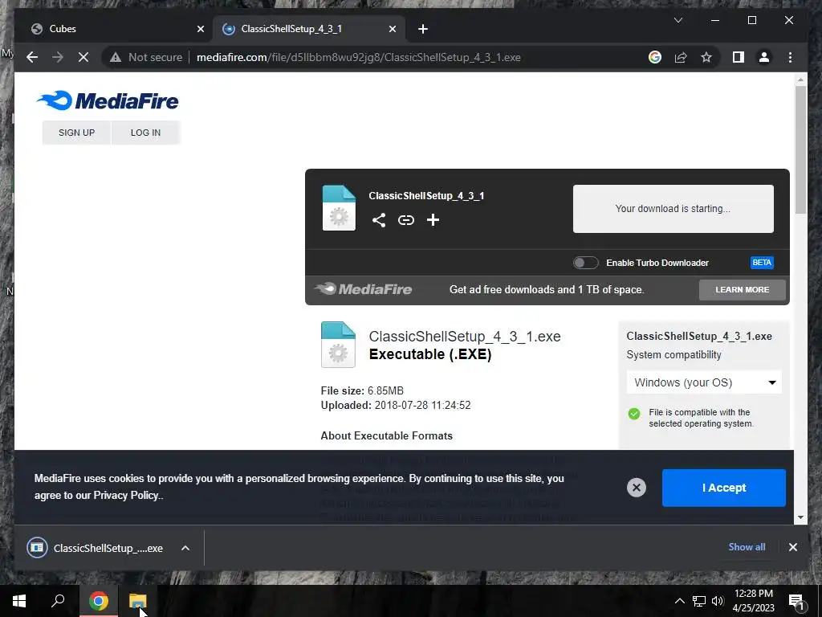
Task: Click the gray MediaFire logo in the ad banner
Action: (364, 288)
